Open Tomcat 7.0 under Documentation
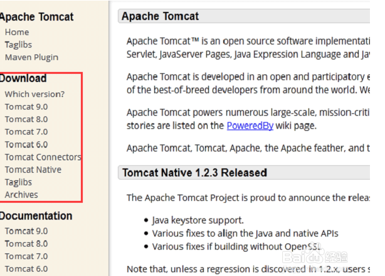Image resolution: width=385 pixels, height=276 pixels. (x=26, y=257)
